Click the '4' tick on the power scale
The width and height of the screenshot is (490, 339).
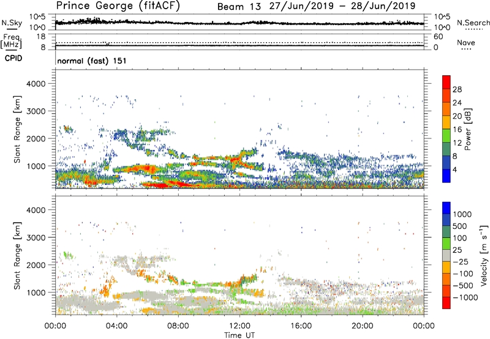tap(455, 170)
